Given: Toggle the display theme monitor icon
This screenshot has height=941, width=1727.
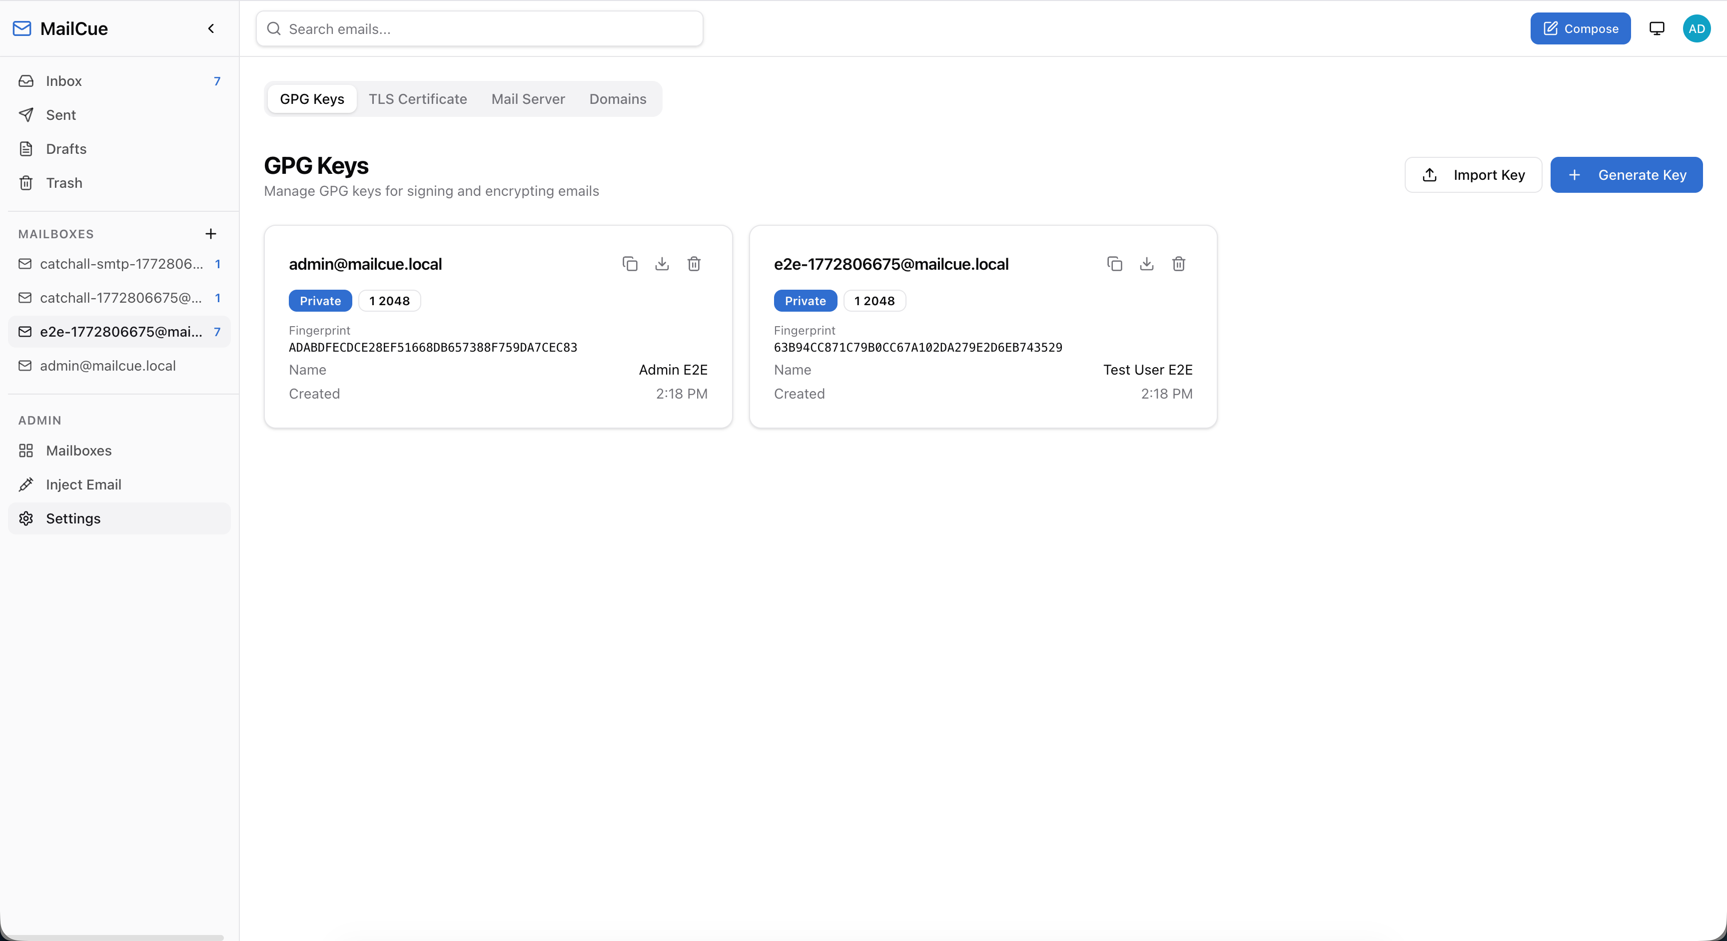Looking at the screenshot, I should pyautogui.click(x=1657, y=29).
